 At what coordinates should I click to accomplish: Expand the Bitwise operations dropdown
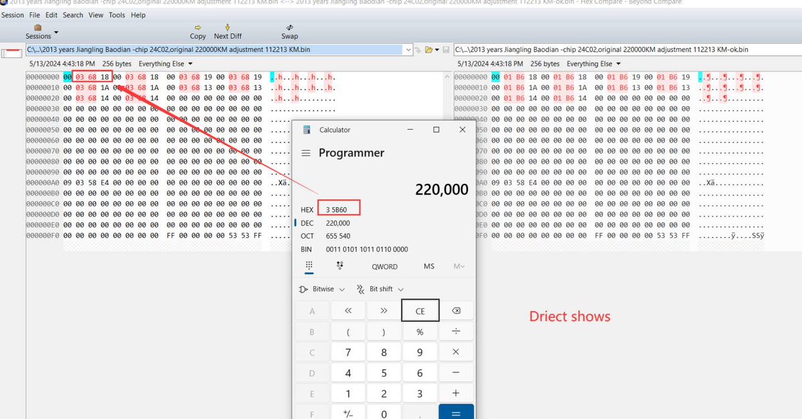click(x=322, y=289)
